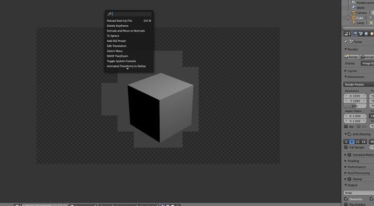Image resolution: width=374 pixels, height=206 pixels.
Task: Enable the Full Sample checkbox
Action: pyautogui.click(x=346, y=147)
